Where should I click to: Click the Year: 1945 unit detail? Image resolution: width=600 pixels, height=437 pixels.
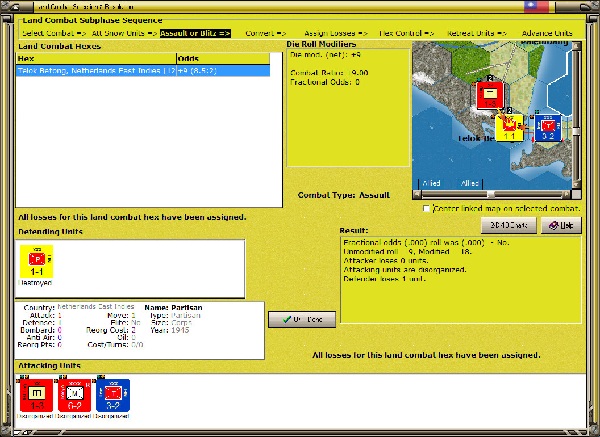tap(169, 330)
